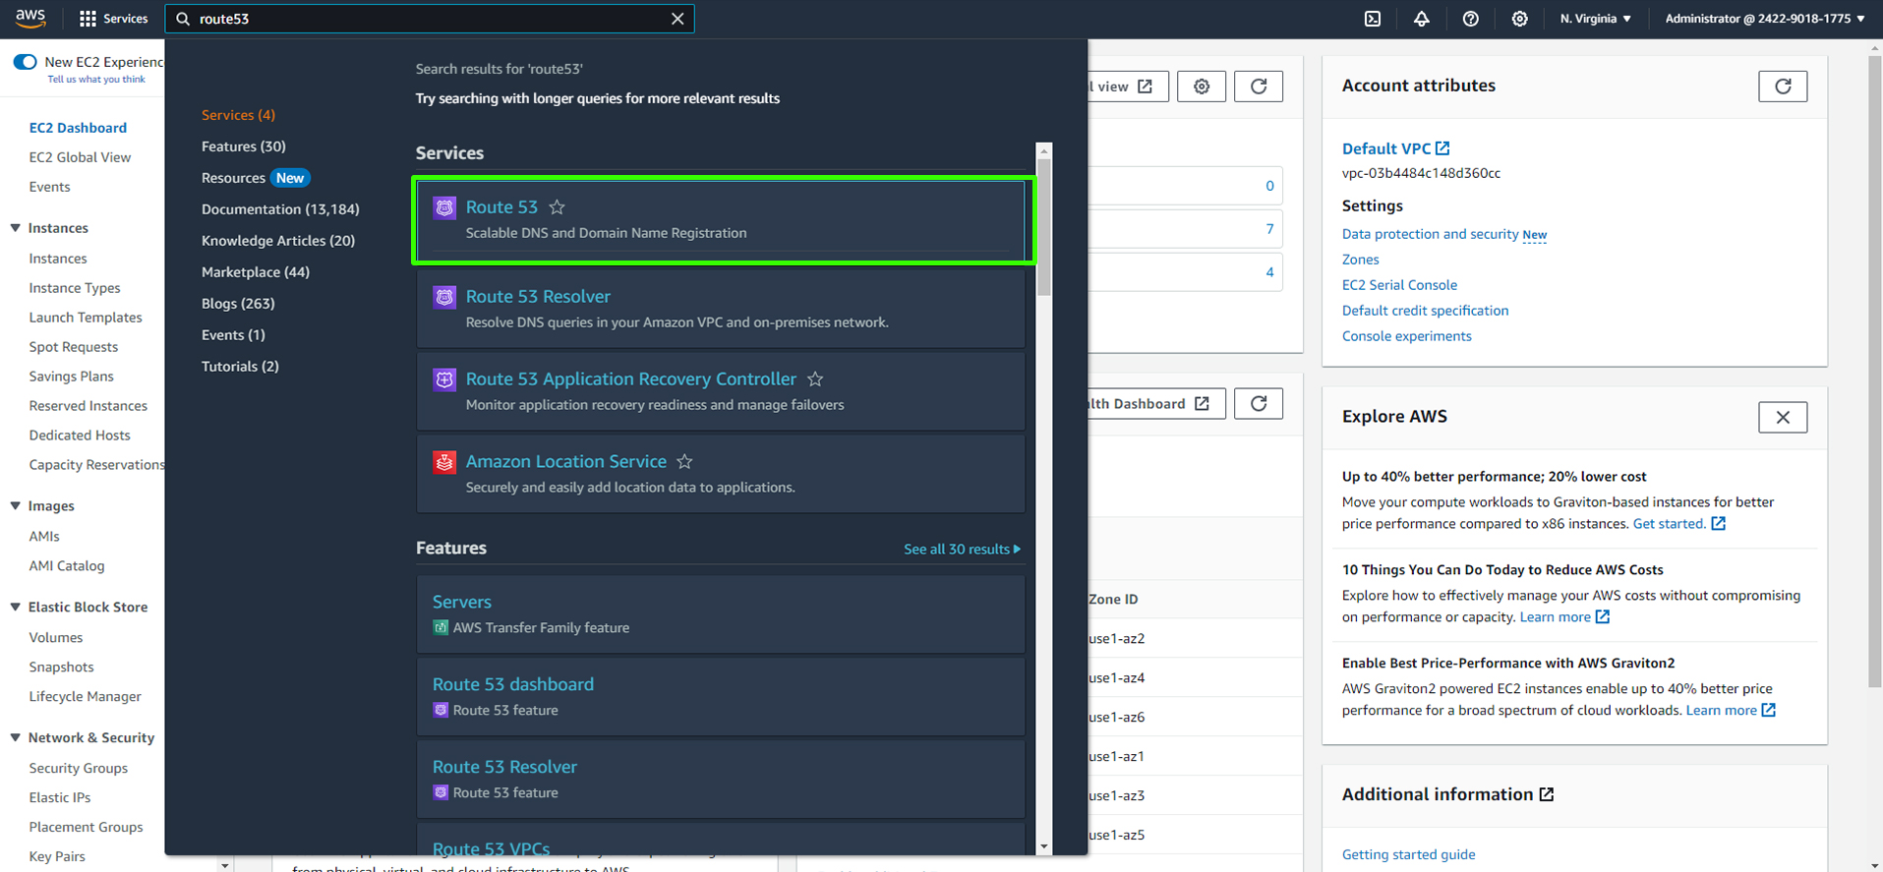This screenshot has height=872, width=1883.
Task: Refresh the Account attributes panel
Action: 1783,87
